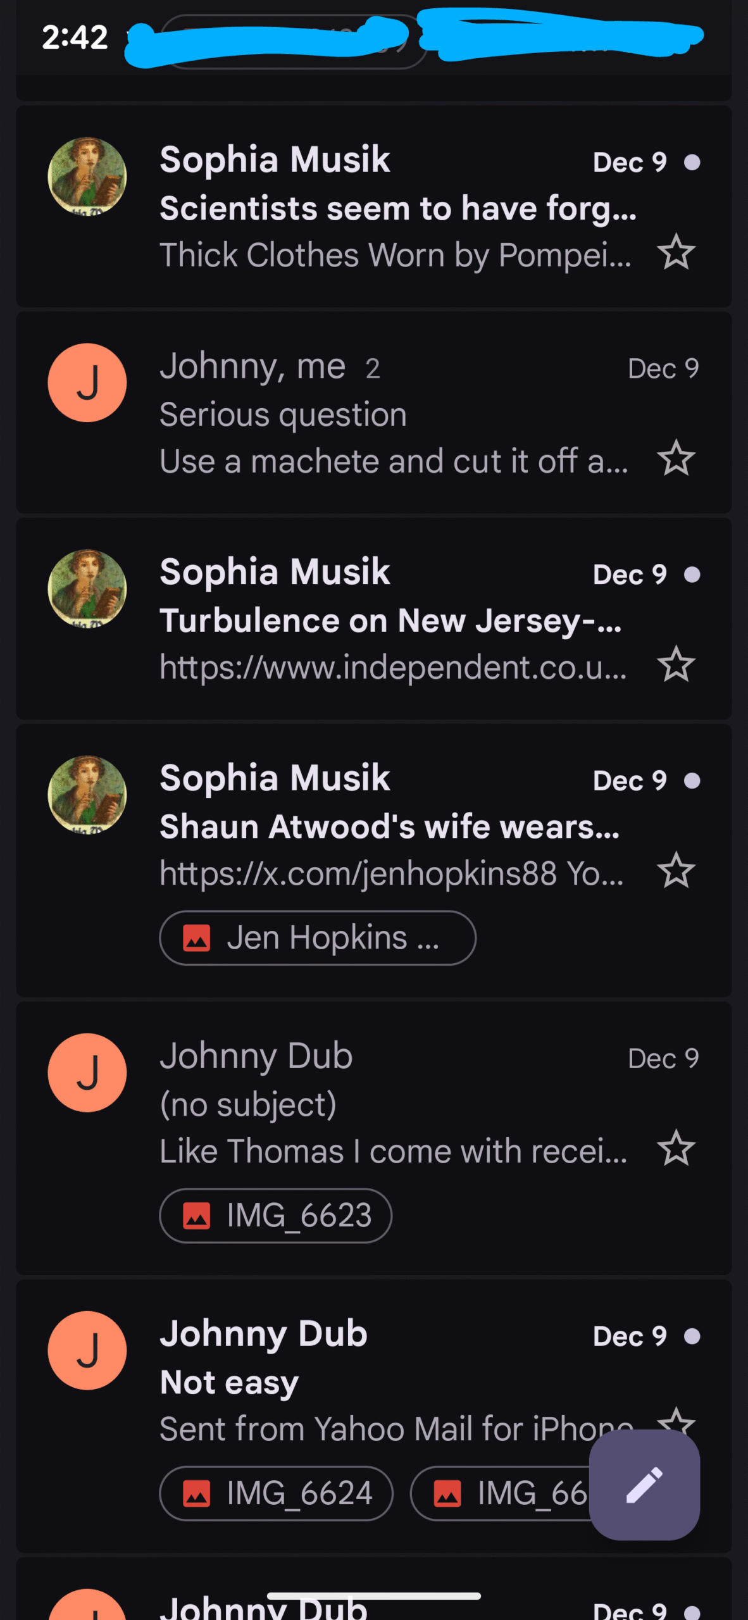Star the 'Shaun Atwood's wife wears' email
The height and width of the screenshot is (1620, 748).
point(676,871)
